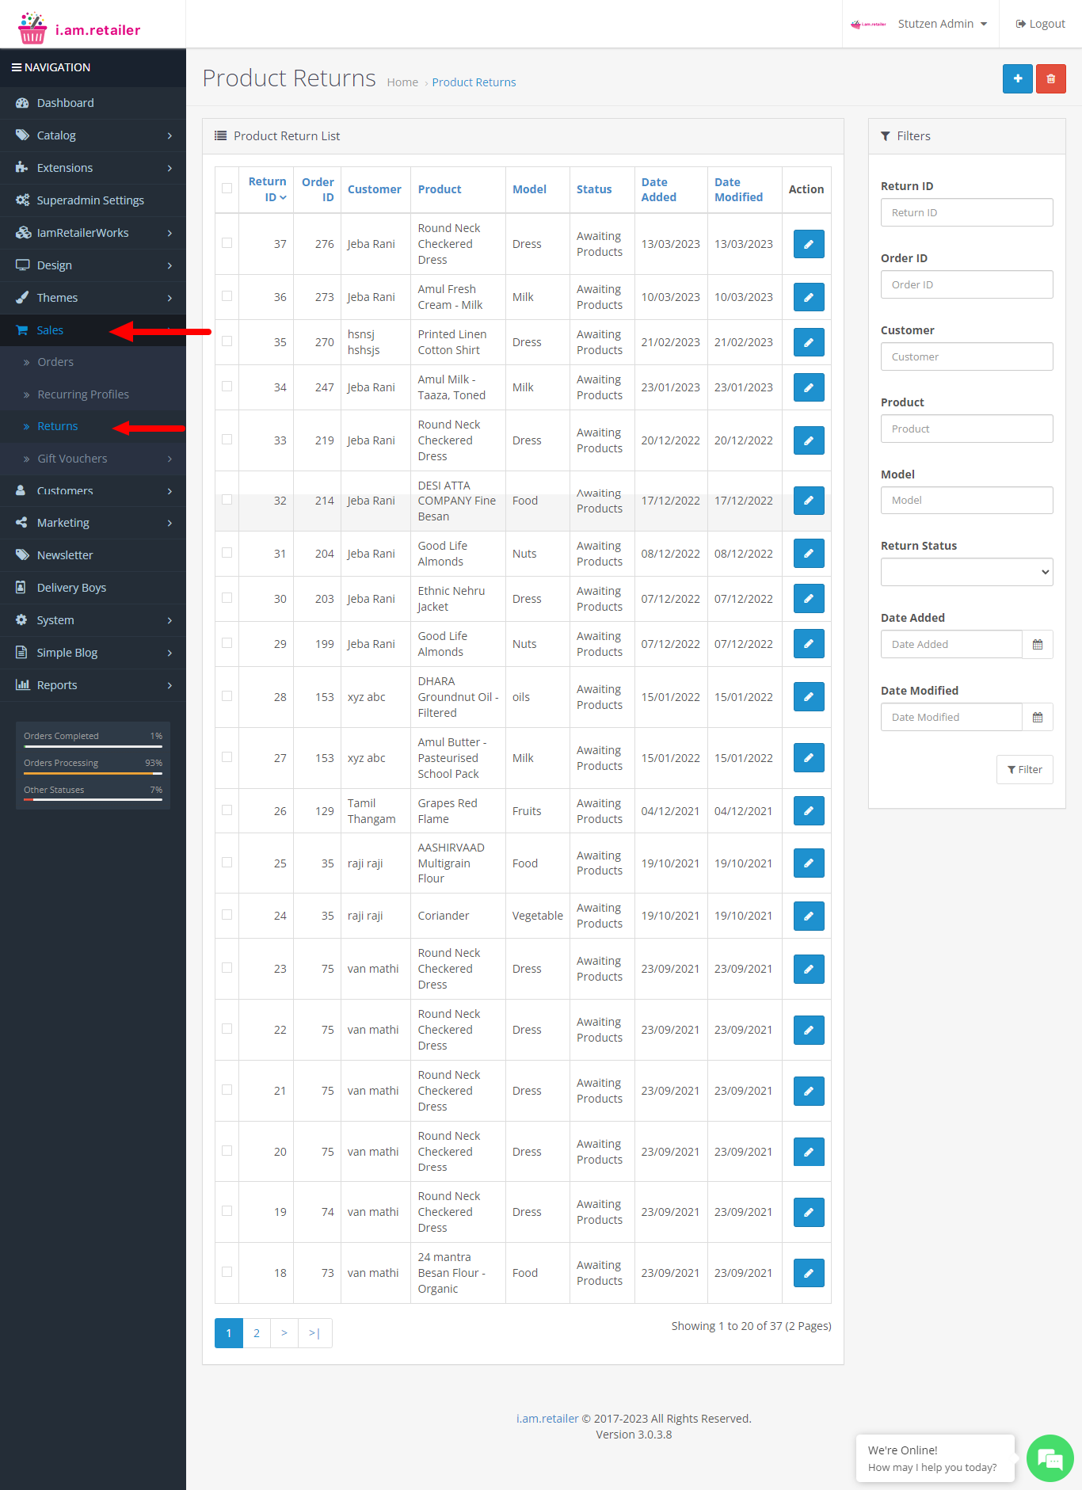Viewport: 1082px width, 1490px height.
Task: Expand the Catalog menu
Action: pos(93,135)
